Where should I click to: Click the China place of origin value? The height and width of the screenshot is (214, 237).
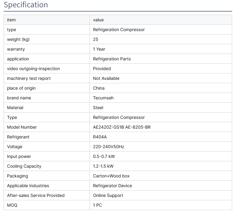(99, 88)
